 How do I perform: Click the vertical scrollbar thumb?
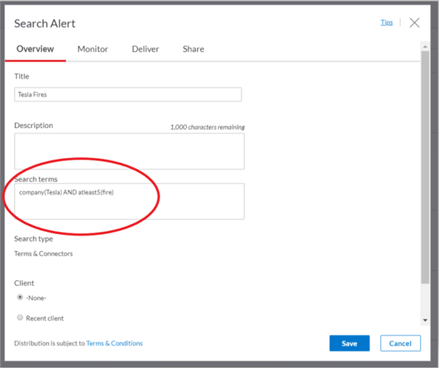point(425,167)
